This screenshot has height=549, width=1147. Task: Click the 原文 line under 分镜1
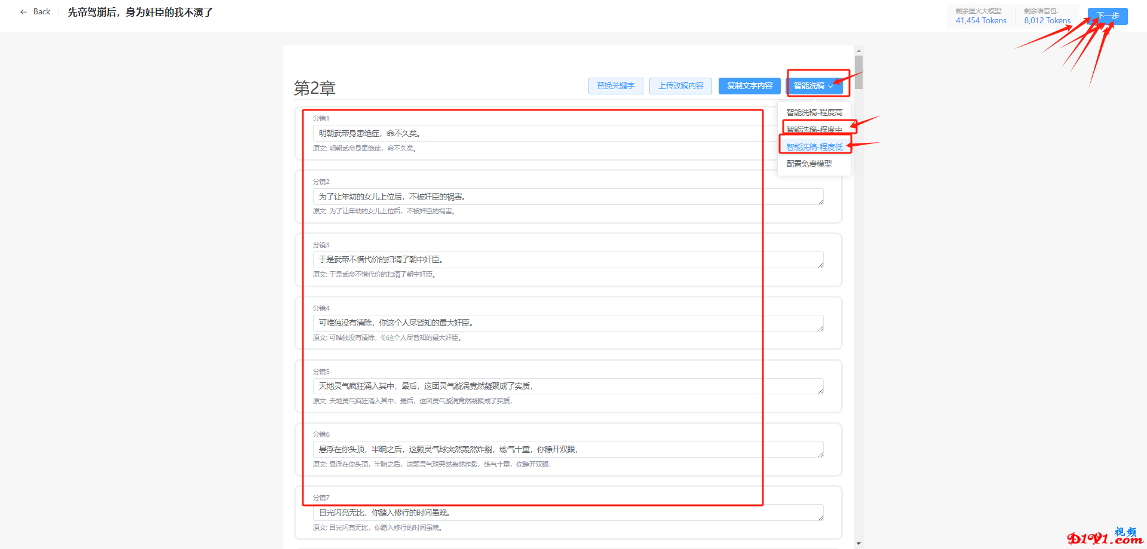coord(365,148)
